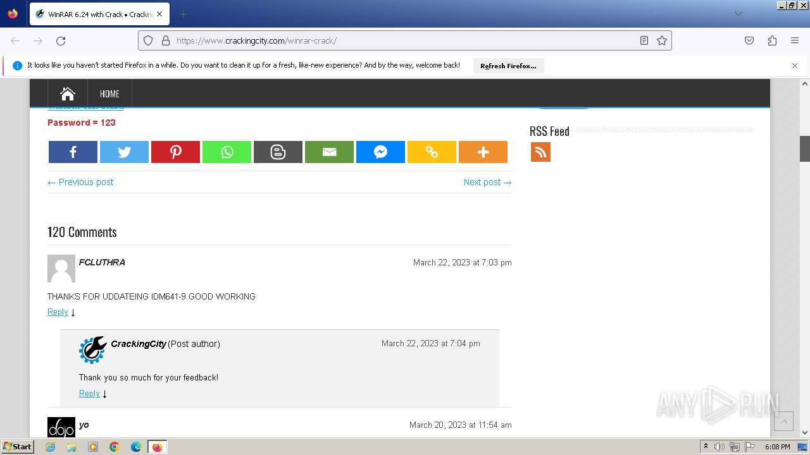Toggle reader view icon
The image size is (810, 455).
[644, 40]
